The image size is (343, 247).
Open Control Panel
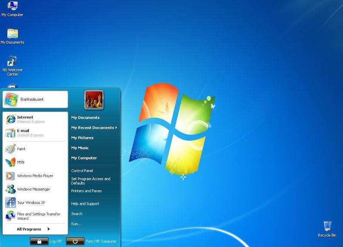pos(82,171)
